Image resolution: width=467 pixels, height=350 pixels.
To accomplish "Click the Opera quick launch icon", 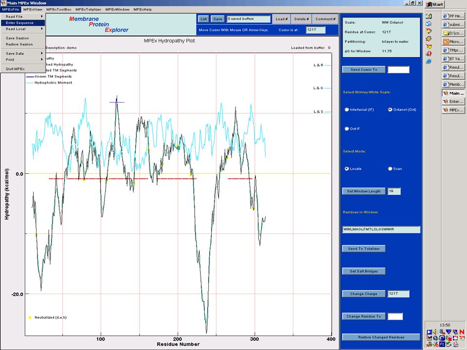I will (429, 54).
